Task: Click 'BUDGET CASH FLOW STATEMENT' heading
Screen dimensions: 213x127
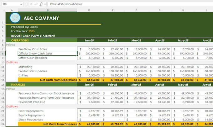Action: [33, 36]
